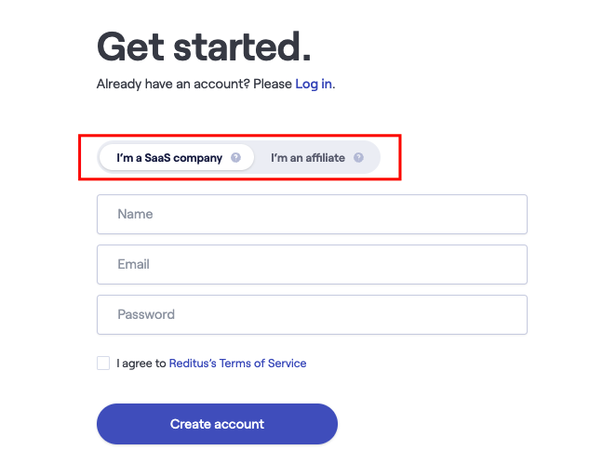The width and height of the screenshot is (589, 463).
Task: Click the help icon beside SaaS company
Action: pyautogui.click(x=235, y=157)
